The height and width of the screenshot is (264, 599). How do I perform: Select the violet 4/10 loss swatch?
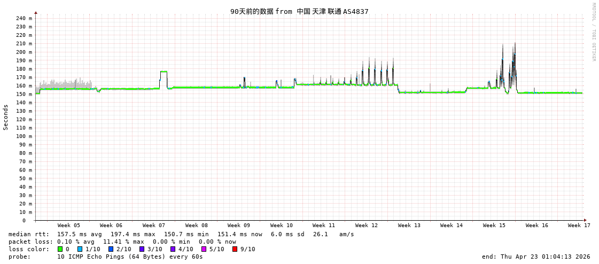[x=173, y=249]
